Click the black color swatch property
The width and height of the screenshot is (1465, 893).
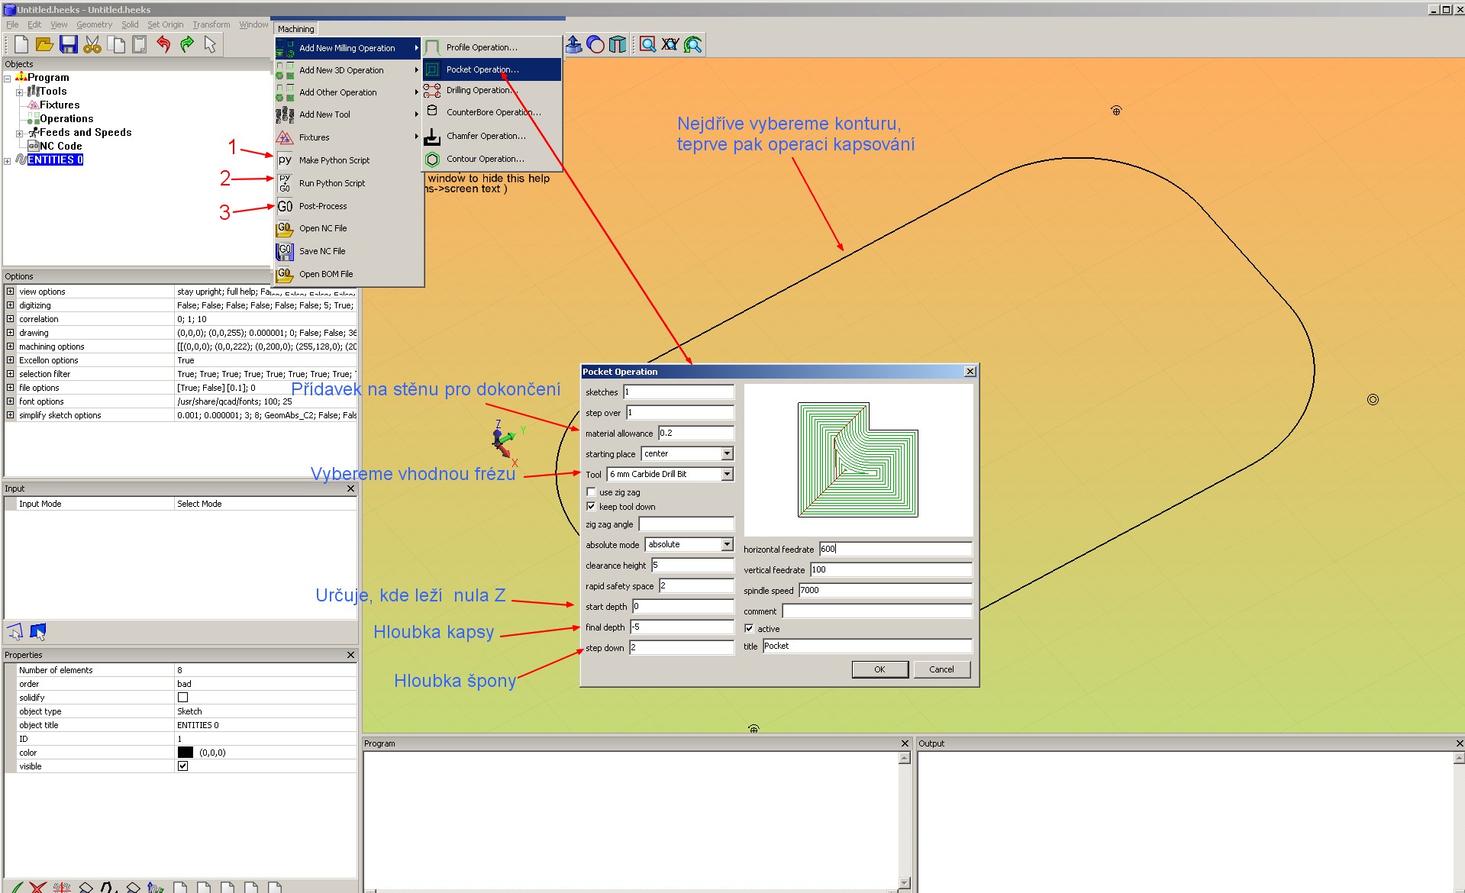coord(186,752)
